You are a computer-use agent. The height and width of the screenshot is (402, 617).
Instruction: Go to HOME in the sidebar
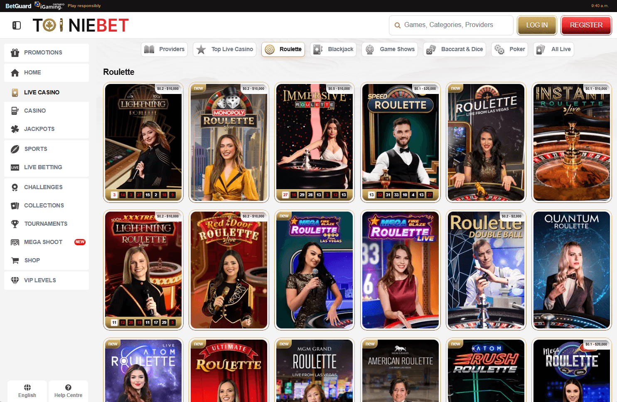pos(47,72)
